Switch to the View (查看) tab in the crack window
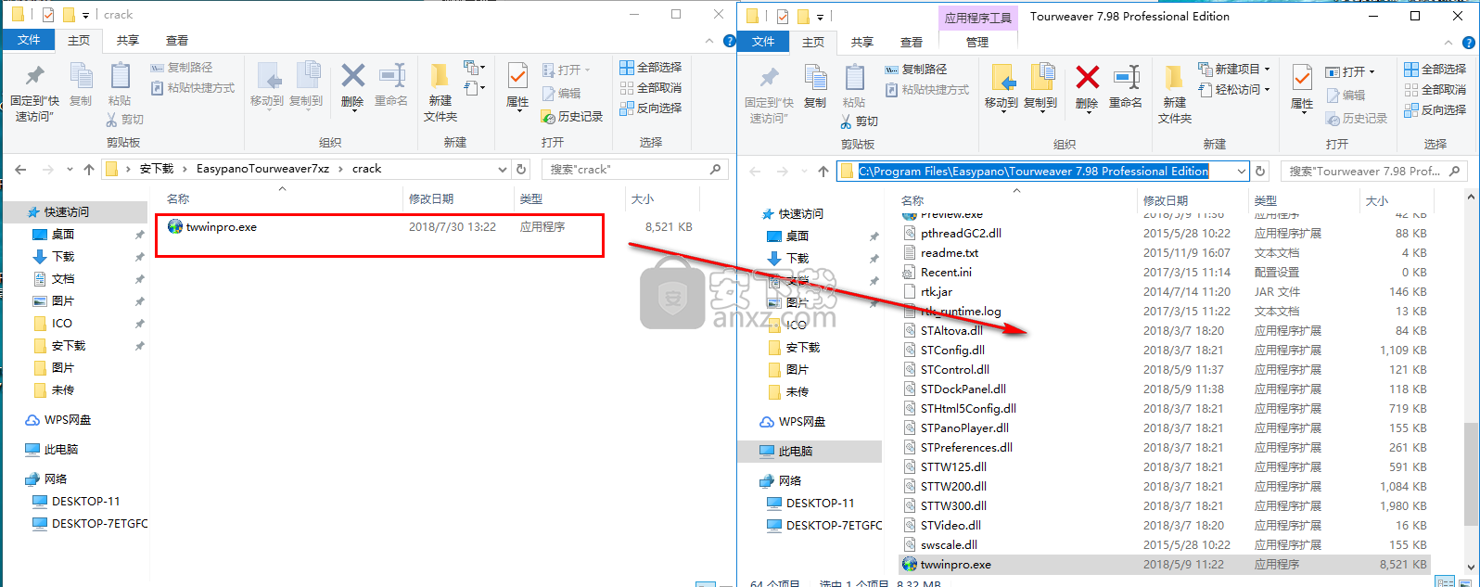The height and width of the screenshot is (587, 1480). coord(177,40)
